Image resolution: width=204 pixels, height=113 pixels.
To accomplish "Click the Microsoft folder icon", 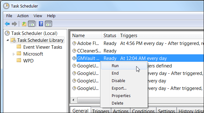I will coord(19,53).
